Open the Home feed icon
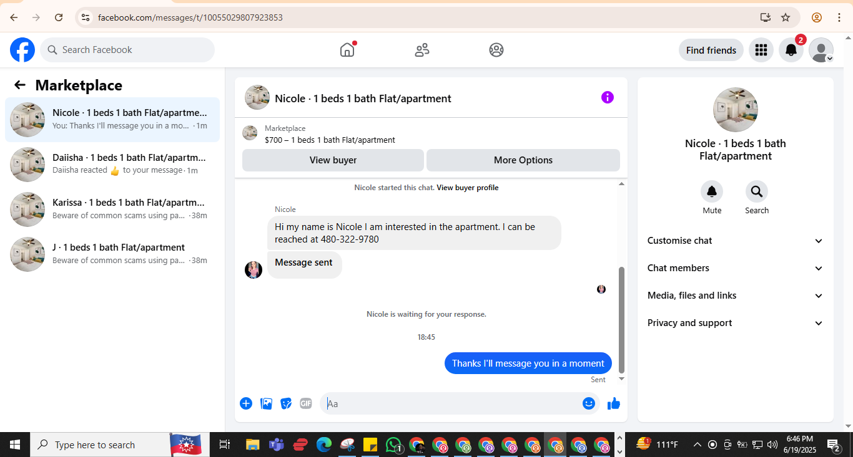The height and width of the screenshot is (457, 853). click(347, 50)
